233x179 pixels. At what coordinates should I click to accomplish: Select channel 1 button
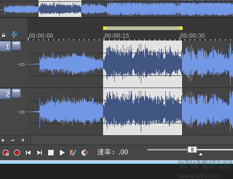coord(5,46)
